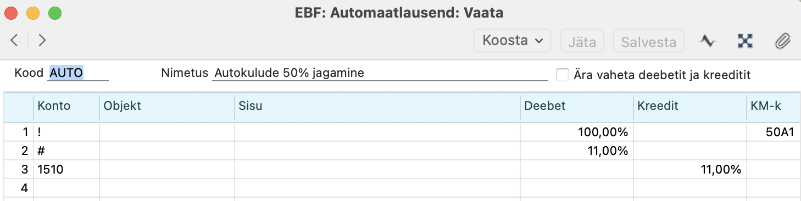Open attachments via the paperclip icon
This screenshot has height=201, width=801.
(x=782, y=41)
